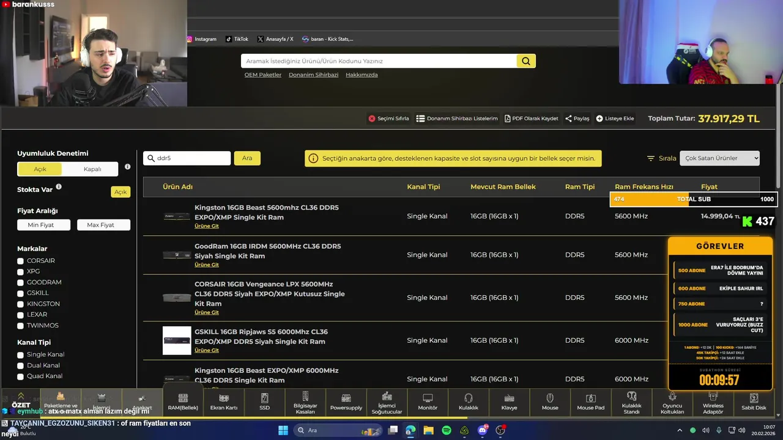Click the Seçimi Sıfırla red icon
Screen dimensions: 783x440
click(x=372, y=119)
